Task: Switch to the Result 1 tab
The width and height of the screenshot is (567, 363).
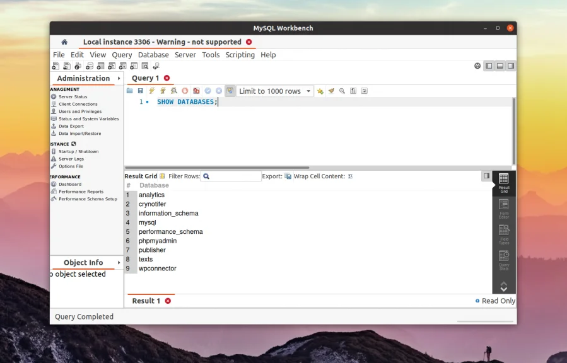Action: coord(145,301)
